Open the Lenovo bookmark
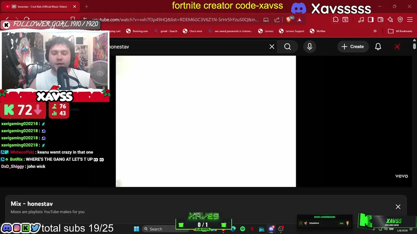 [x=266, y=31]
